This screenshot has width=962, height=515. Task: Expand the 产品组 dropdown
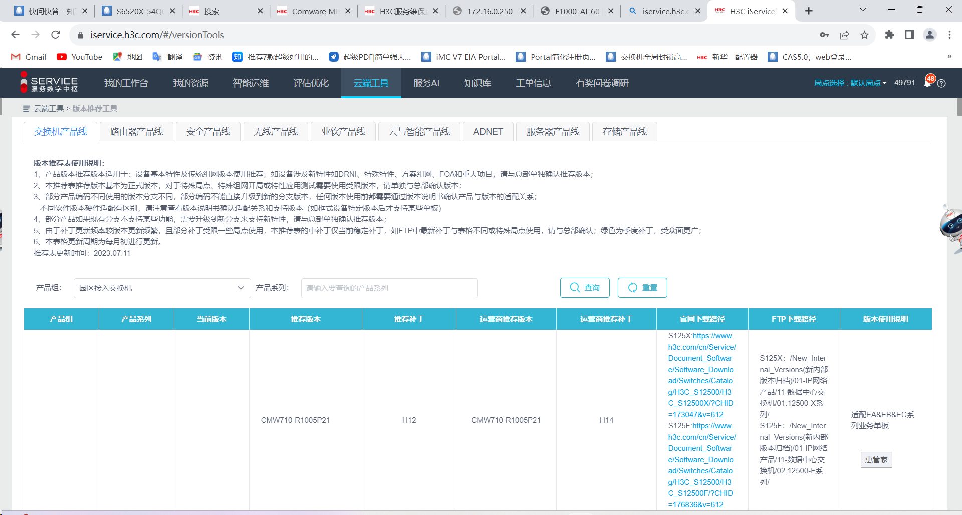(x=162, y=288)
